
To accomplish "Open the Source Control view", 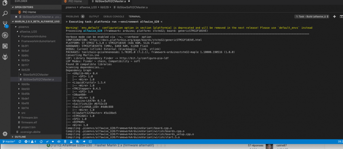I will click(5, 24).
